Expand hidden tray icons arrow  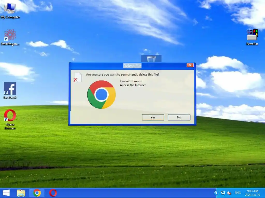(x=216, y=193)
